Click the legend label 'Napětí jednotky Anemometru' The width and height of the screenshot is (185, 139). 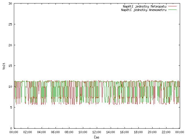[x=144, y=10]
